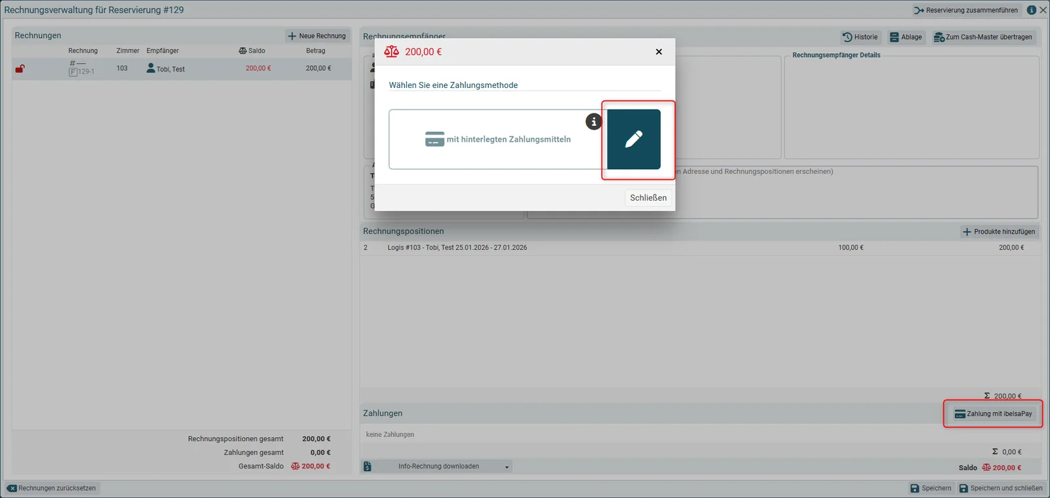Close the Rechnungsverwaltung window
1050x498 pixels.
tap(1043, 10)
